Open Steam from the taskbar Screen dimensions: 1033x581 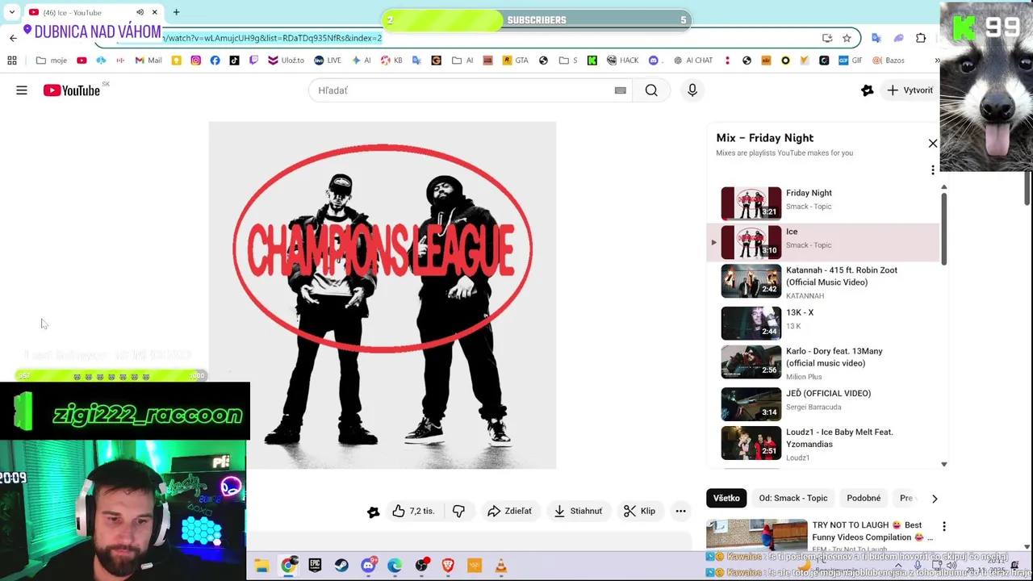[341, 566]
